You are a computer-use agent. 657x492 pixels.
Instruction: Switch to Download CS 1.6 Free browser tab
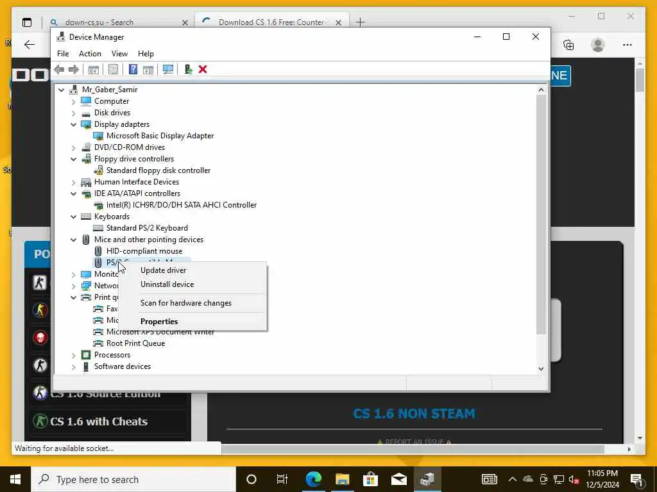[x=271, y=22]
